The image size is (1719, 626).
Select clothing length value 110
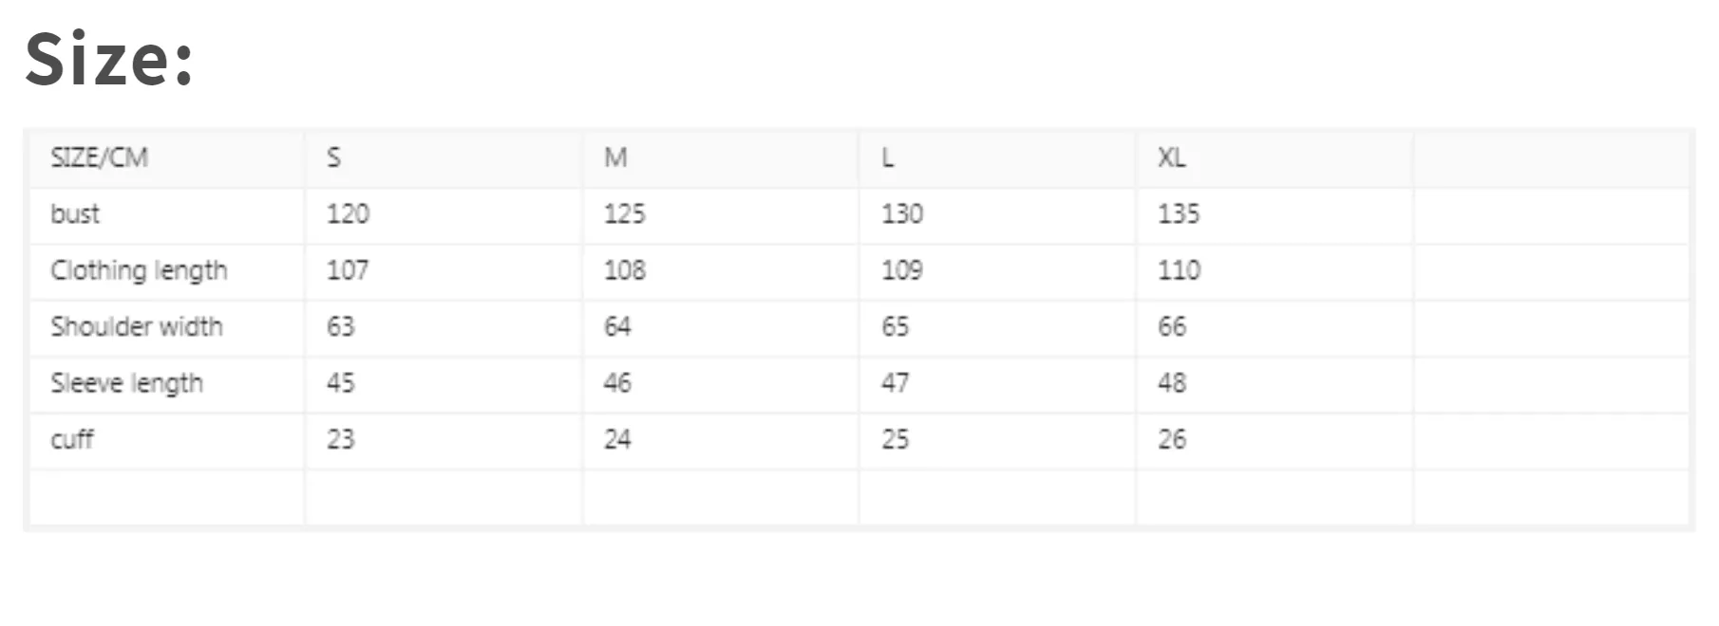pos(1179,270)
